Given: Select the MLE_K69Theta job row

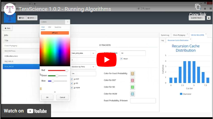Looking at the screenshot, I should (x=21, y=51).
